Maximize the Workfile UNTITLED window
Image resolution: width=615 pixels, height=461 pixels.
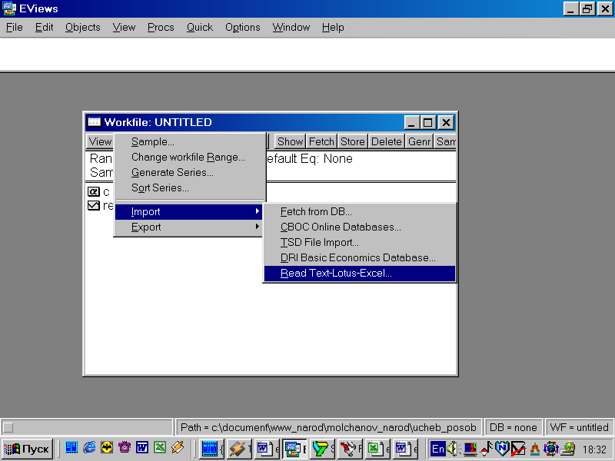(428, 123)
